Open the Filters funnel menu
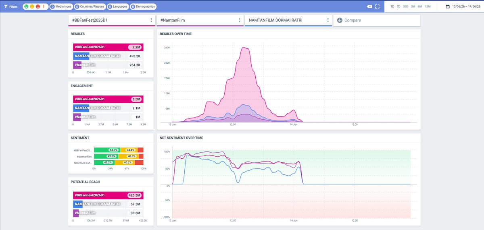Viewport: 484px width, 230px height. 10,6
